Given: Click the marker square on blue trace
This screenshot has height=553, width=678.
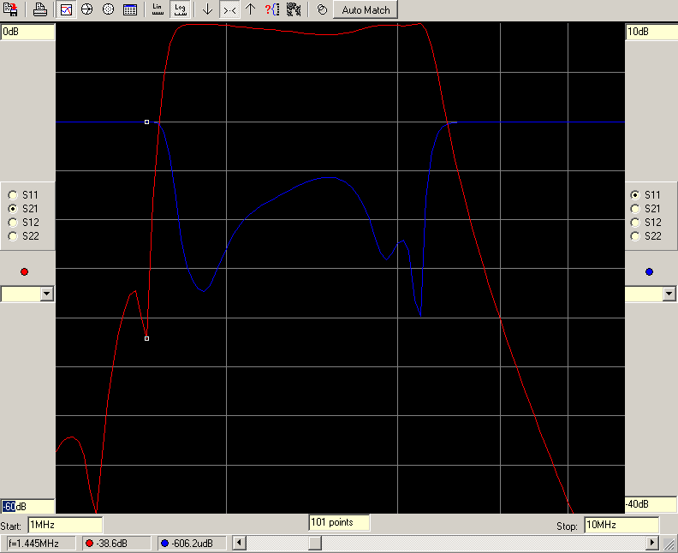Looking at the screenshot, I should (x=146, y=122).
